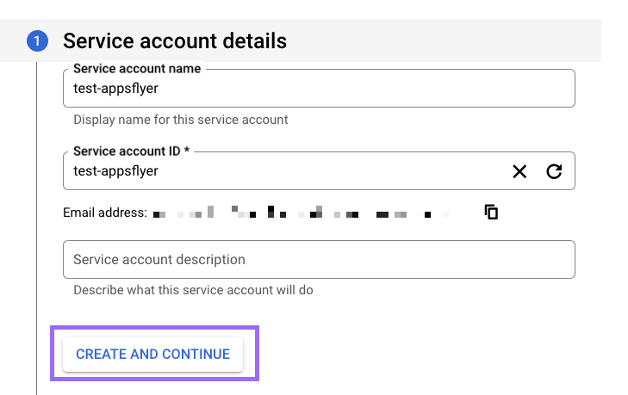Click 'Describe what this service account will do' hint

coord(193,290)
